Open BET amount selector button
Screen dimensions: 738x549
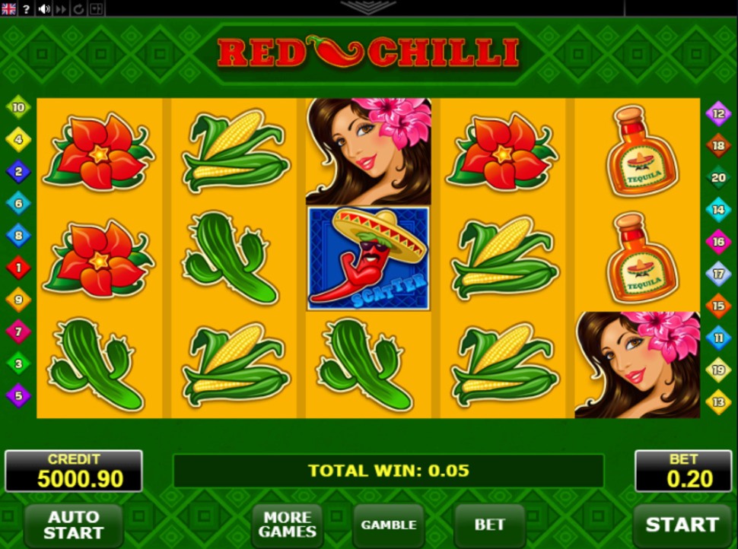click(x=489, y=525)
